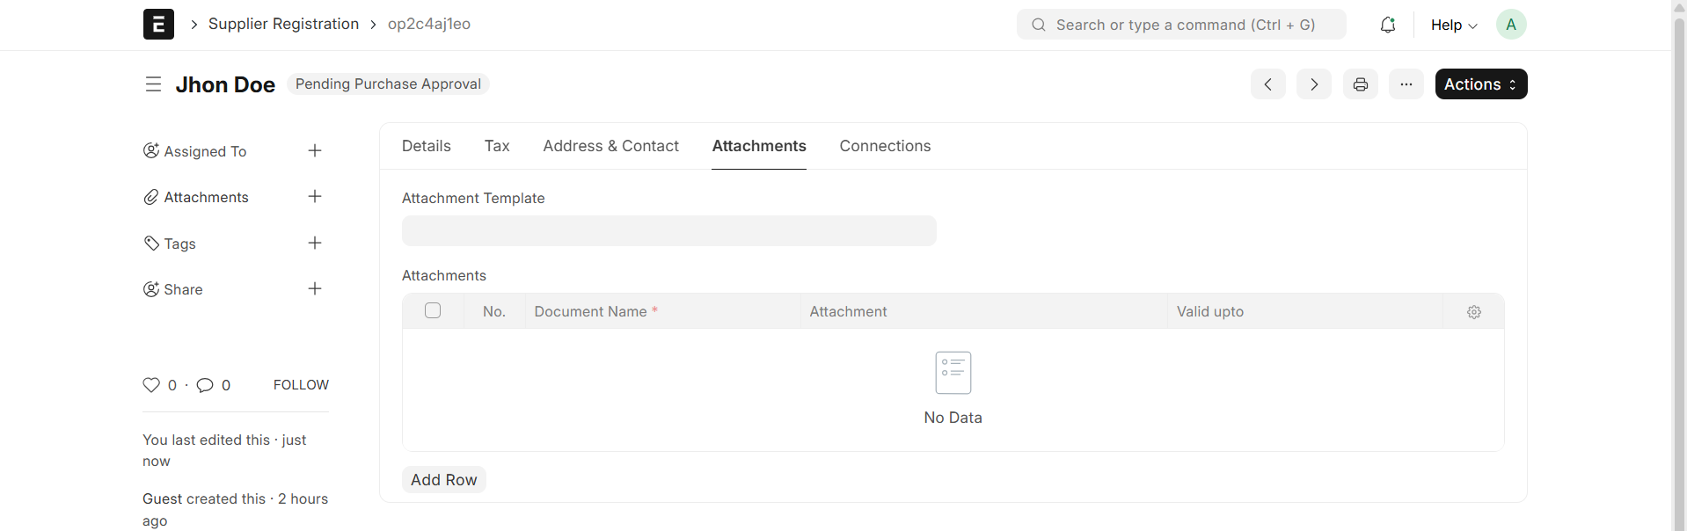Open the Connections tab
Viewport: 1687px width, 531px height.
885,146
